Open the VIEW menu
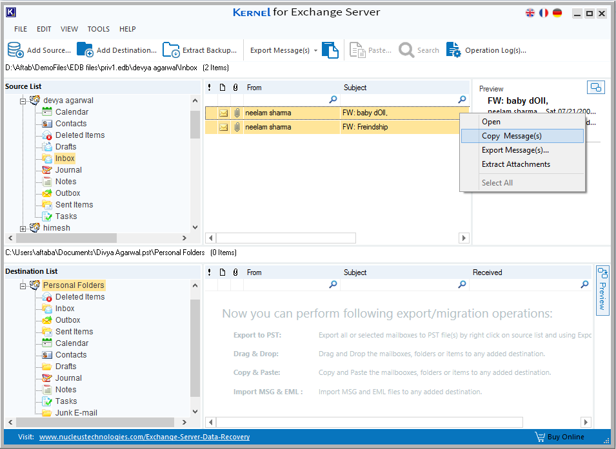The width and height of the screenshot is (616, 449). (x=69, y=29)
